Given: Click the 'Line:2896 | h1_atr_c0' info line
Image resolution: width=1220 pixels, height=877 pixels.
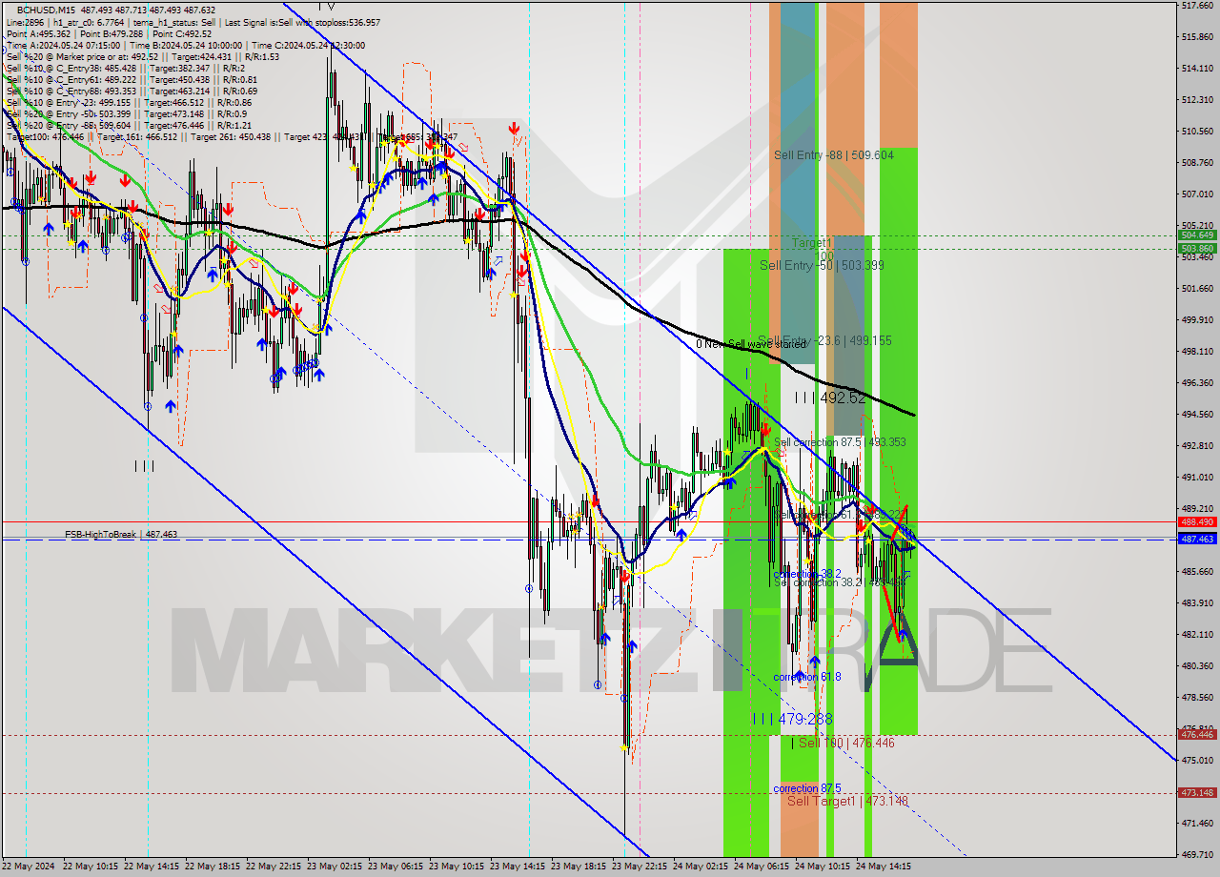Looking at the screenshot, I should 193,22.
